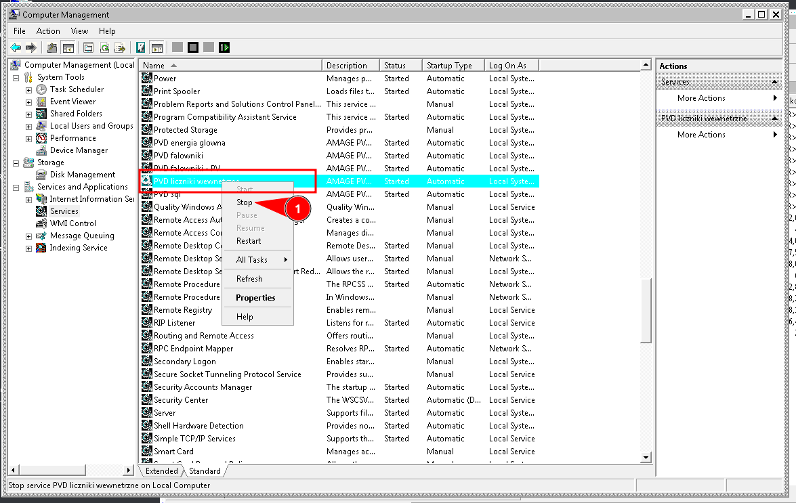Click the Print Spooler service gear icon
Screen dimensions: 796x503
(147, 91)
